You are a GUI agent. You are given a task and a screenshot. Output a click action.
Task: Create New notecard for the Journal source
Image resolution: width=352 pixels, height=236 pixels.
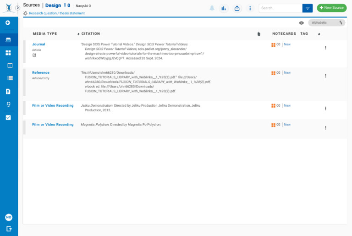(x=287, y=44)
